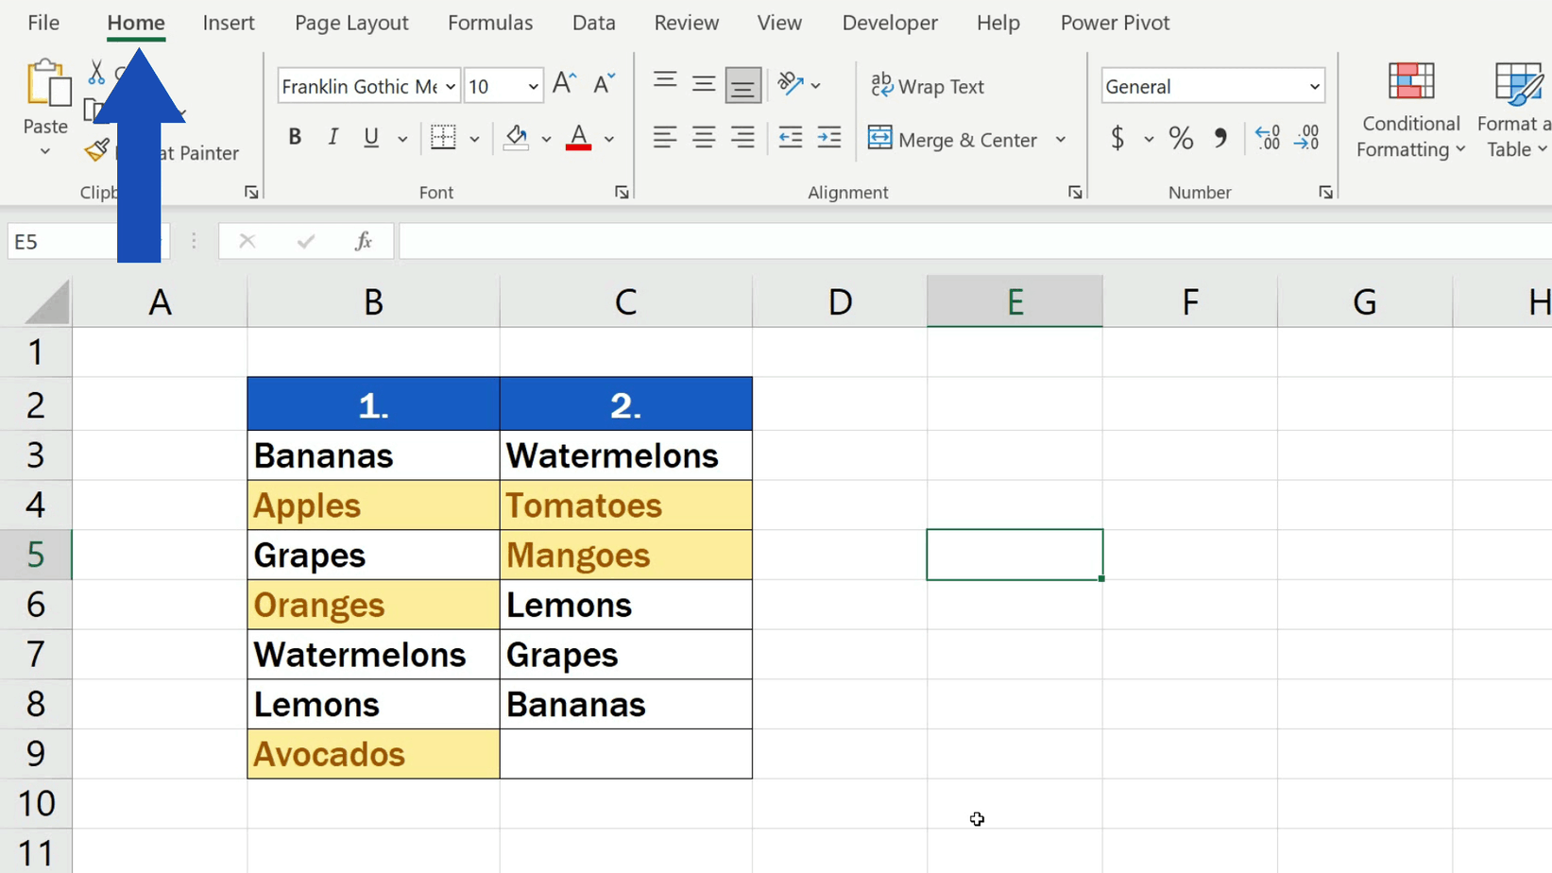Open the Fill Color dropdown arrow

[x=547, y=140]
